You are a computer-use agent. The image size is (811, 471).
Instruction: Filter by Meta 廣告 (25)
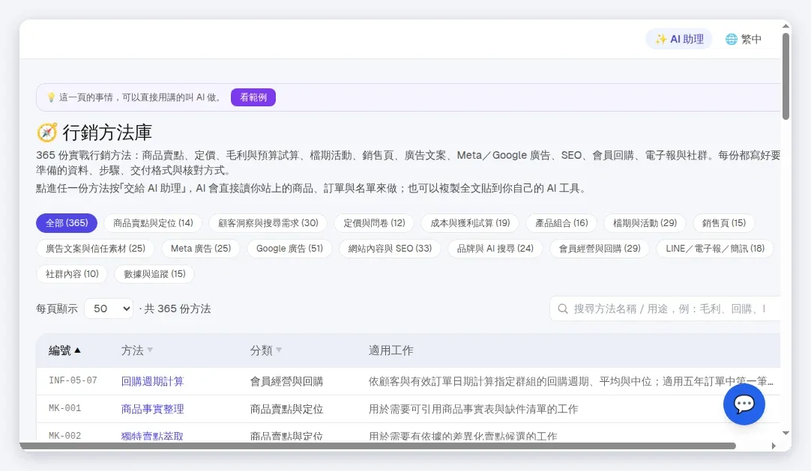pyautogui.click(x=201, y=249)
